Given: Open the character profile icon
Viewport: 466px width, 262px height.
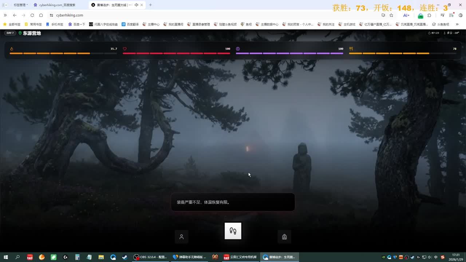Looking at the screenshot, I should coord(181,237).
